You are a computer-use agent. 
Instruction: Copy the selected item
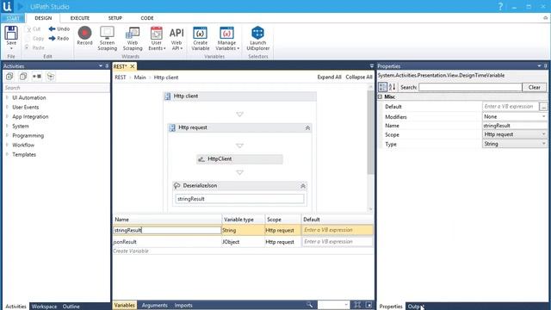point(35,38)
